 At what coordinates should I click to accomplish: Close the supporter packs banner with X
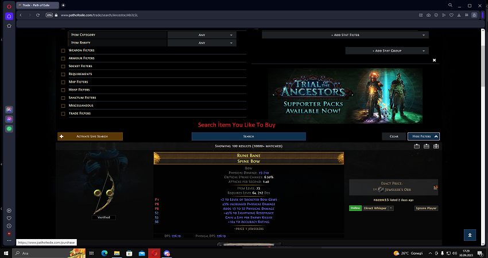point(435,60)
